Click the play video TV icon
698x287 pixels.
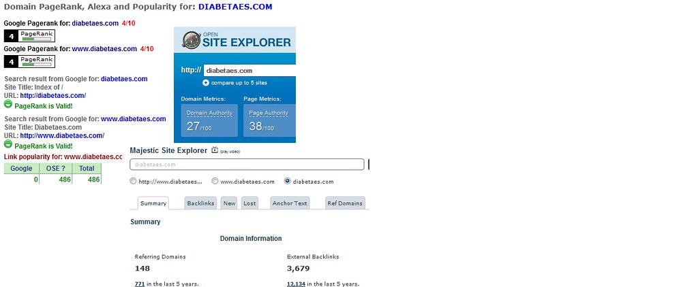(215, 150)
